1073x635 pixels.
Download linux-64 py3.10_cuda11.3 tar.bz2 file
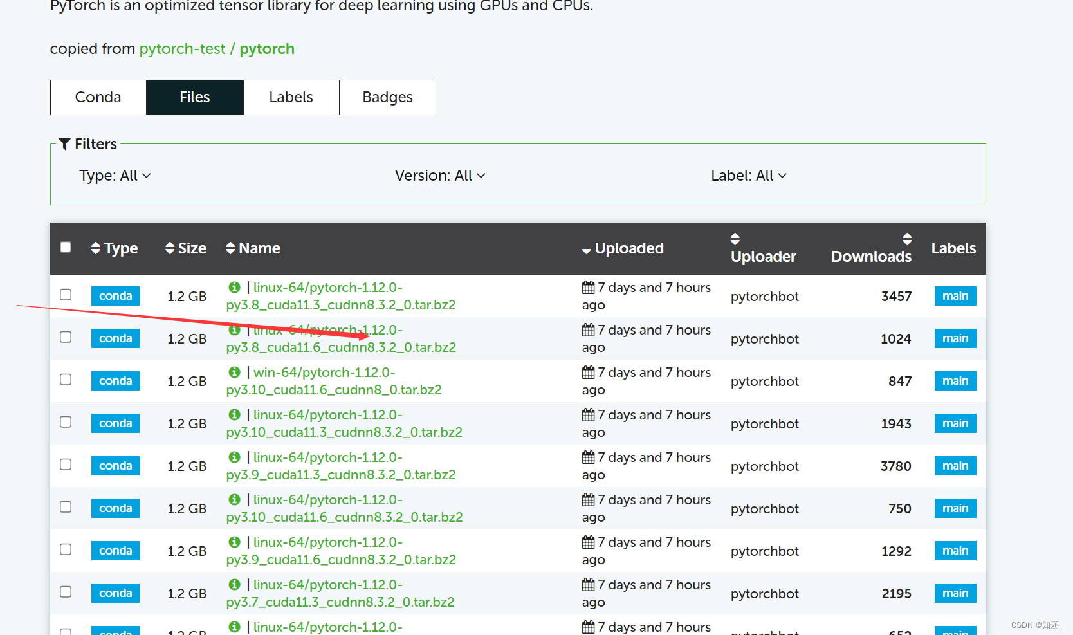click(344, 423)
